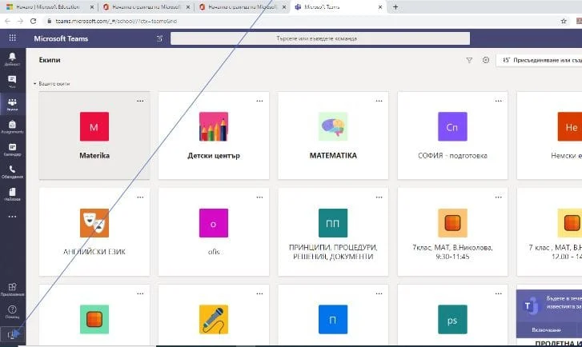This screenshot has width=582, height=347.
Task: Click the Teams search command box
Action: [320, 38]
